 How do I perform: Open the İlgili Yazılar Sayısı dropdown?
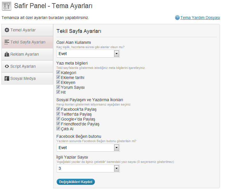tap(88, 169)
